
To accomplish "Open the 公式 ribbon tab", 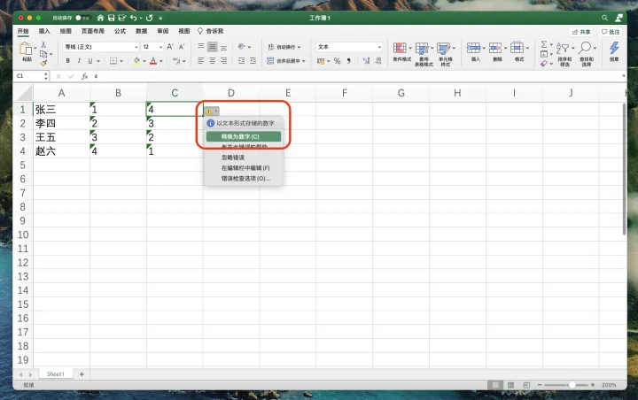I will [120, 31].
